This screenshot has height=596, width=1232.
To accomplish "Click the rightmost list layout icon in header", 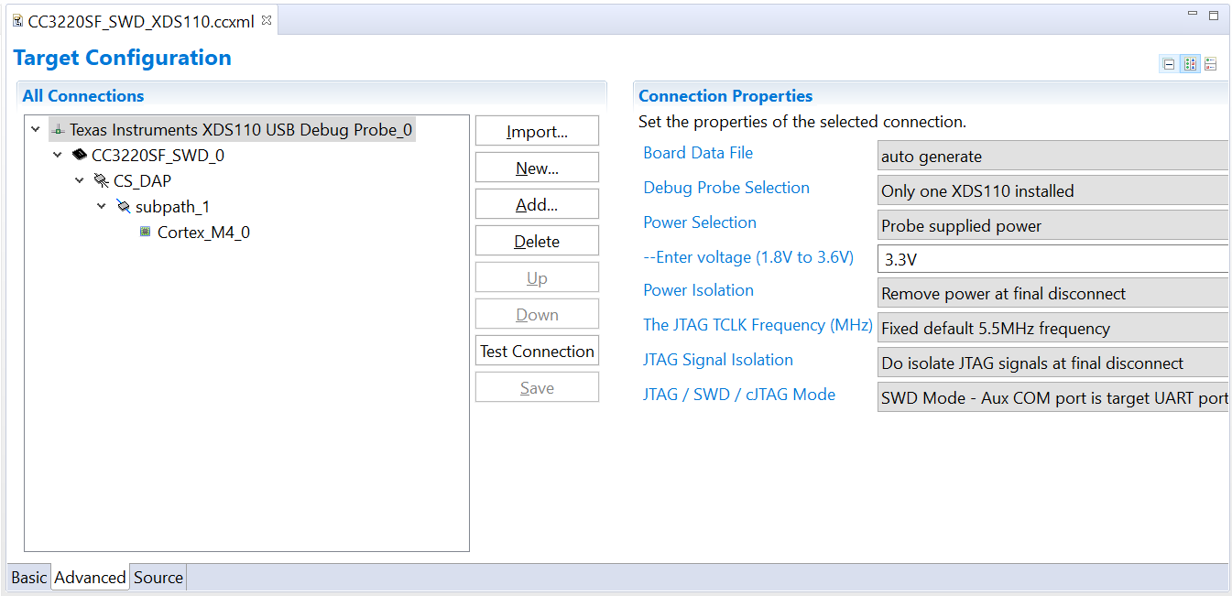I will pos(1211,64).
